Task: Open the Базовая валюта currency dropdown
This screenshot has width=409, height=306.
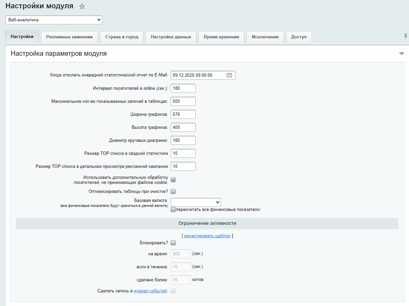Action: (x=196, y=202)
